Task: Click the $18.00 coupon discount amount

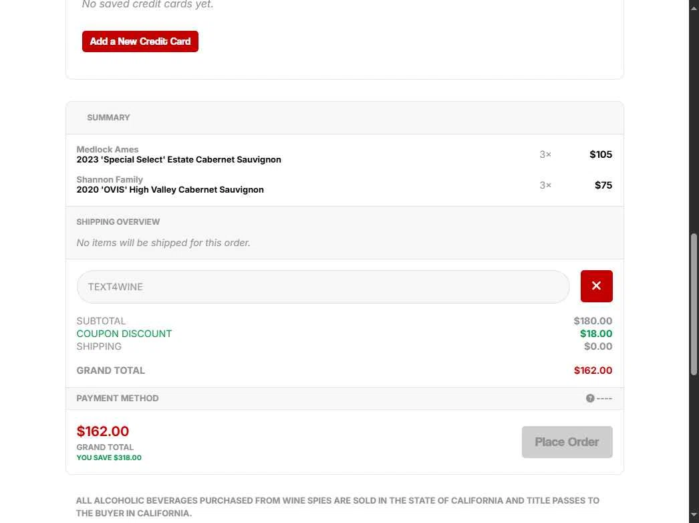Action: coord(596,334)
